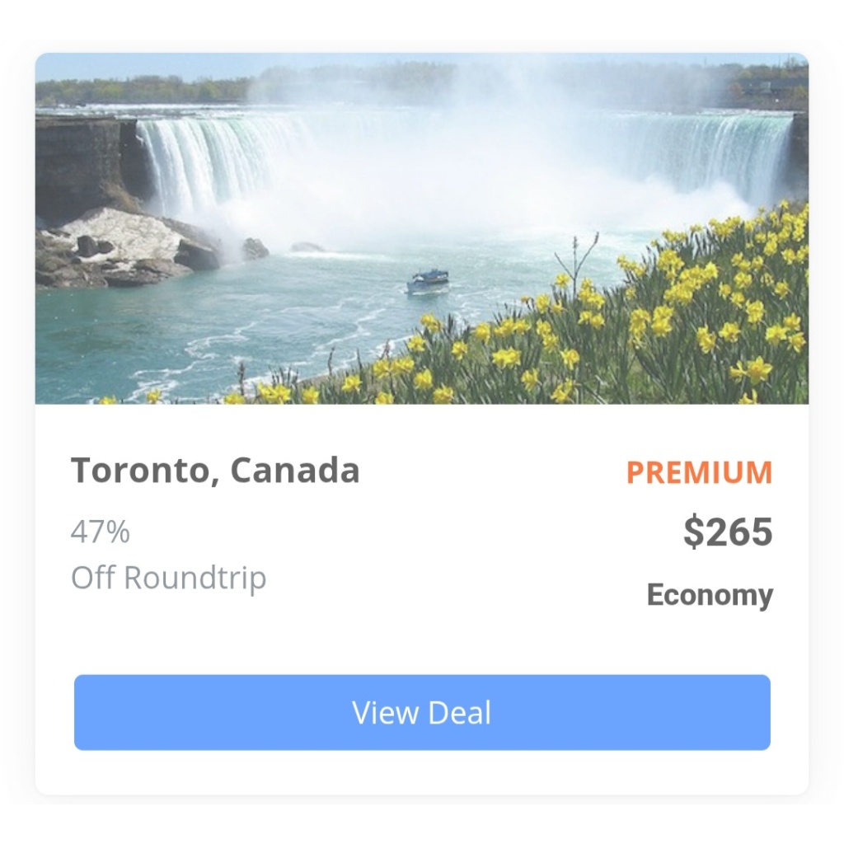The height and width of the screenshot is (844, 844).
Task: Click the $265 price
Action: [x=728, y=532]
